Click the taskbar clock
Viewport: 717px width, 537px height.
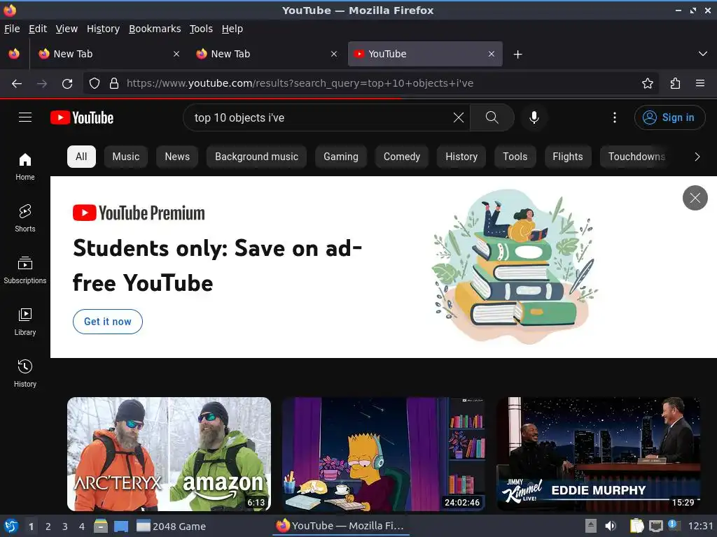point(700,527)
